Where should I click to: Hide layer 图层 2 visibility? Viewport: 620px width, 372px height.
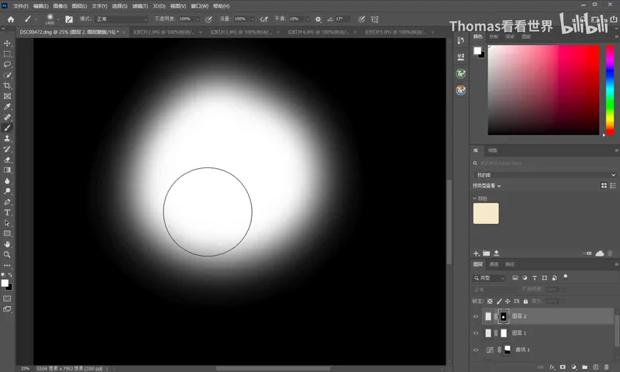(x=476, y=316)
